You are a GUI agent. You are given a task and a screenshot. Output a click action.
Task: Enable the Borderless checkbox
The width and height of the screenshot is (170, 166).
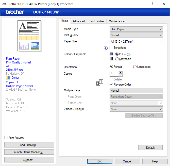[111, 48]
